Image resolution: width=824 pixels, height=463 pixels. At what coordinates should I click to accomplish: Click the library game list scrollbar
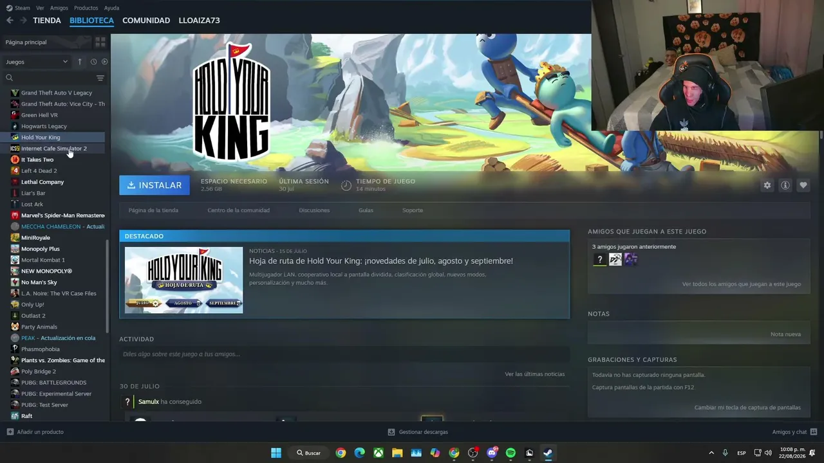(108, 286)
